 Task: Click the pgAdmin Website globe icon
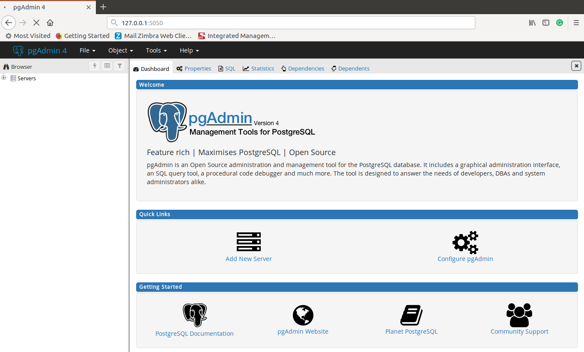click(303, 316)
